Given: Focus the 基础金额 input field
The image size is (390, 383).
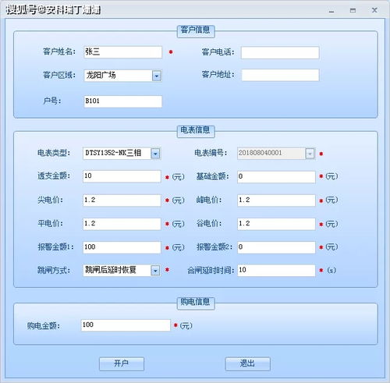Looking at the screenshot, I should click(276, 177).
